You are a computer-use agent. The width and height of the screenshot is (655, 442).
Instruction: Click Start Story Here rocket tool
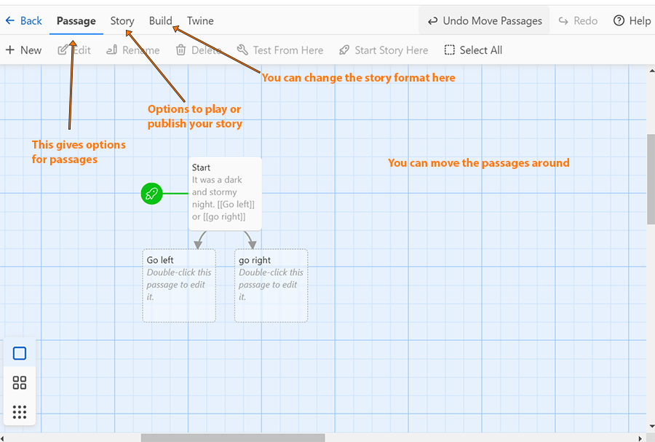pos(384,50)
